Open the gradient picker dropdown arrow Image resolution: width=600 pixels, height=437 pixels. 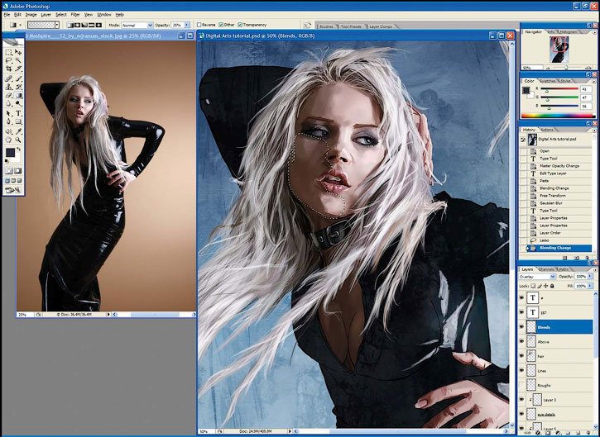[57, 26]
